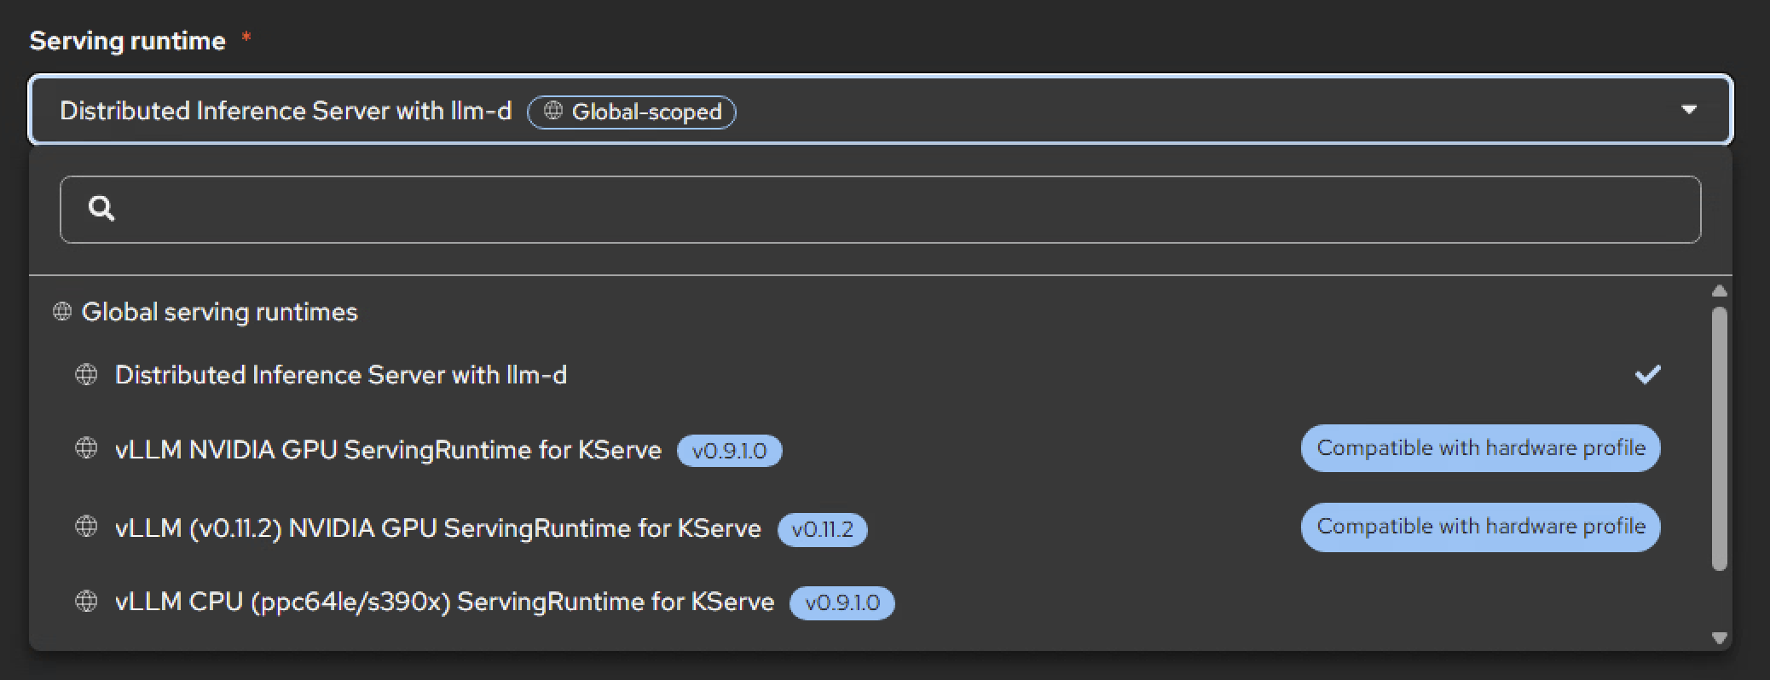Image resolution: width=1770 pixels, height=680 pixels.
Task: Focus the serving runtime search input
Action: [895, 210]
